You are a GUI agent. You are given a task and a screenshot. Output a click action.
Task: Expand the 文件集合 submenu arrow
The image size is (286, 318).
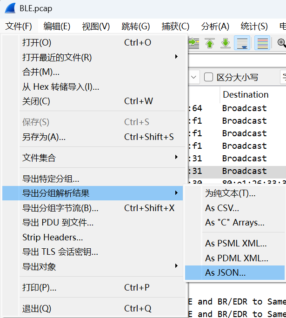click(176, 157)
